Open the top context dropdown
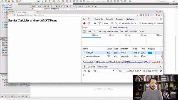This screenshot has width=178, height=100. click(104, 71)
